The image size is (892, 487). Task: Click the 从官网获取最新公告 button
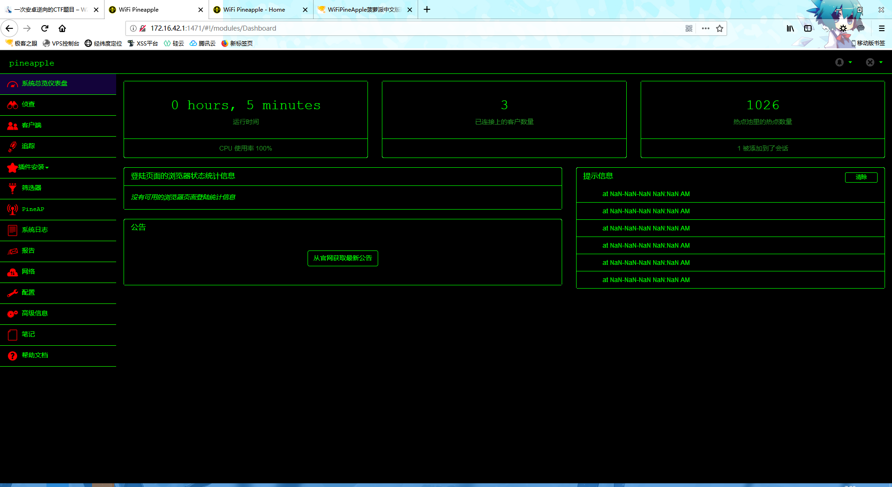(342, 258)
